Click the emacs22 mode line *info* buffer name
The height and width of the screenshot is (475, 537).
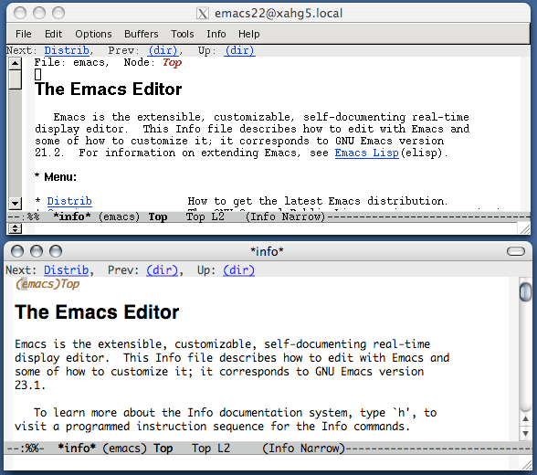pyautogui.click(x=72, y=216)
